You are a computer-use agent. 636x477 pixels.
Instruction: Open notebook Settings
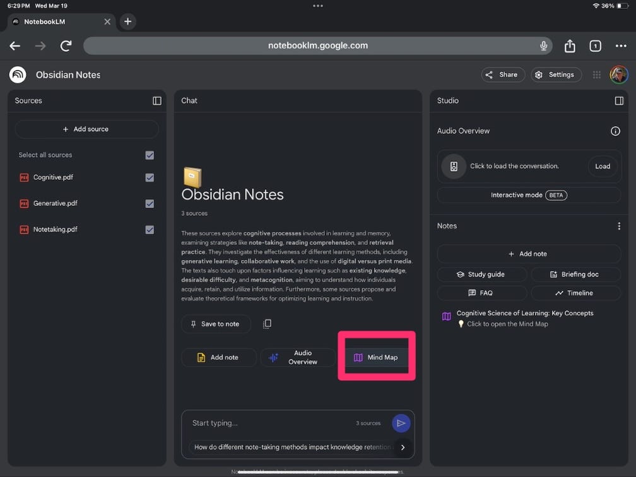(x=556, y=74)
